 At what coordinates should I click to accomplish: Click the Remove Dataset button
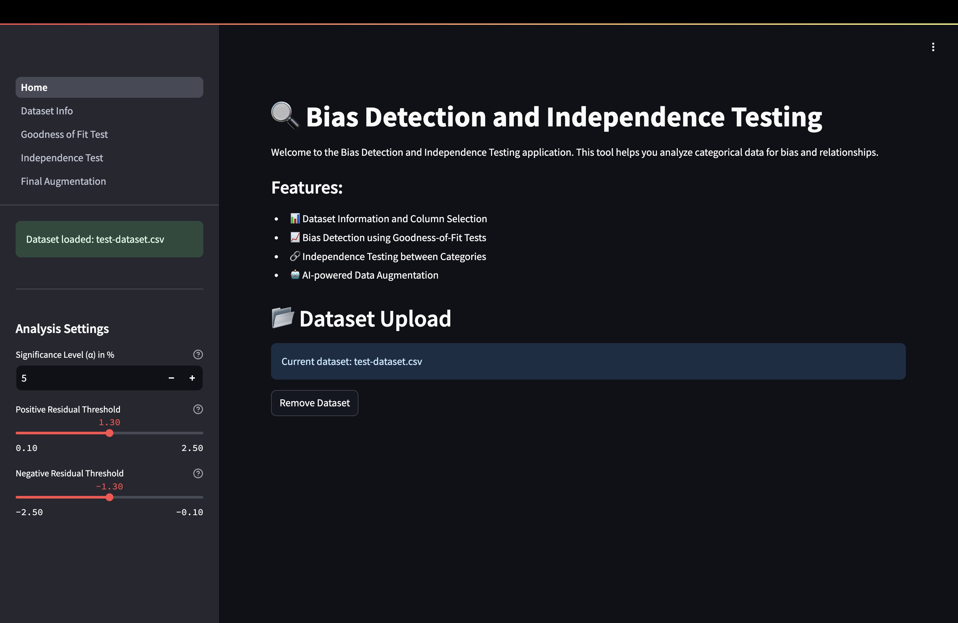(x=314, y=403)
